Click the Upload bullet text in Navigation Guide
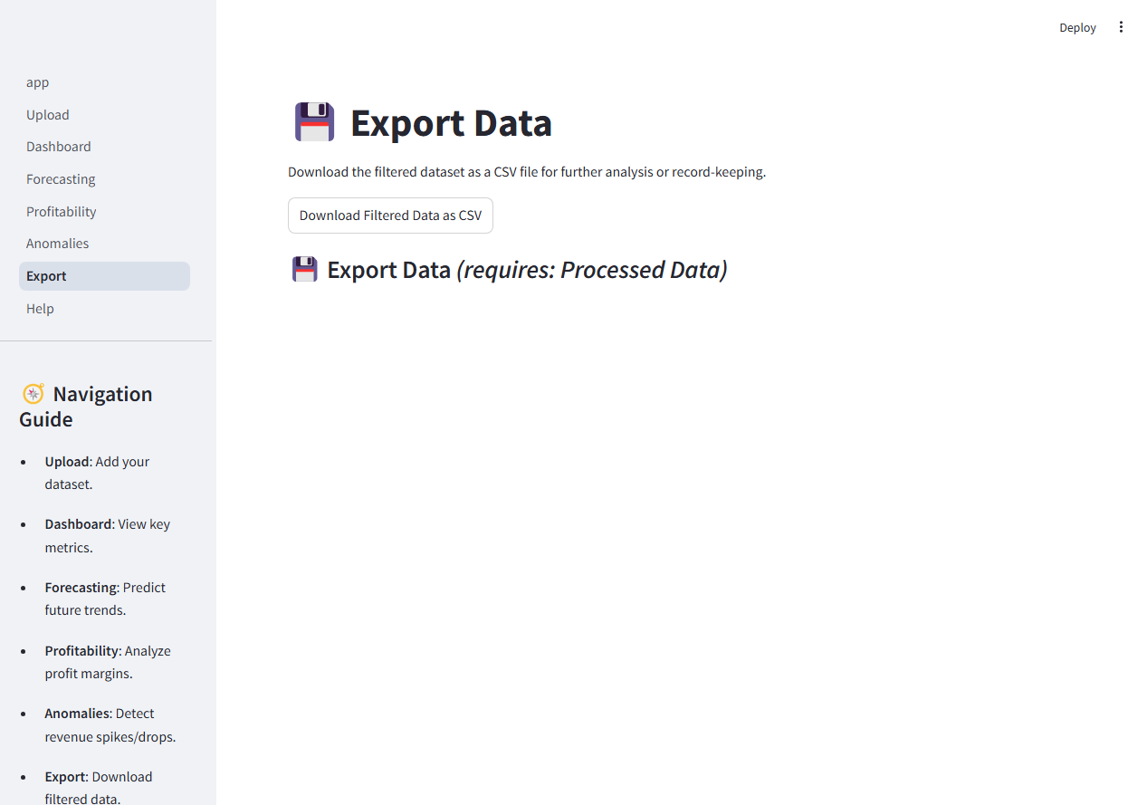 [x=97, y=472]
